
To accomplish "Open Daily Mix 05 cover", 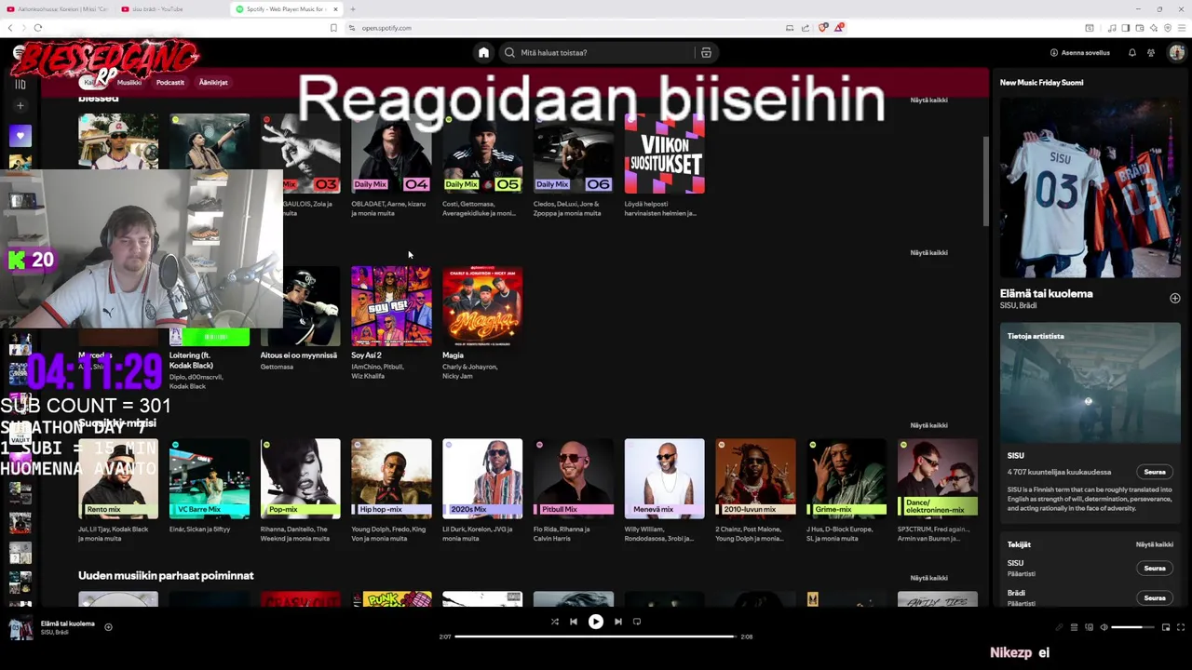I will coord(482,154).
